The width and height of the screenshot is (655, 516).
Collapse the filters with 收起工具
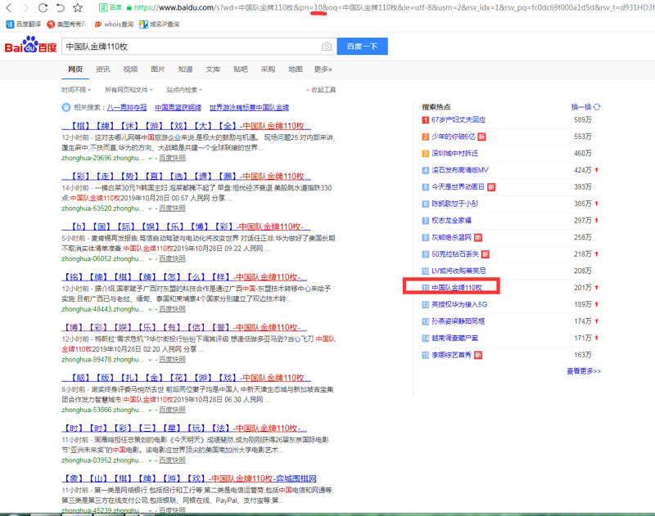point(321,90)
